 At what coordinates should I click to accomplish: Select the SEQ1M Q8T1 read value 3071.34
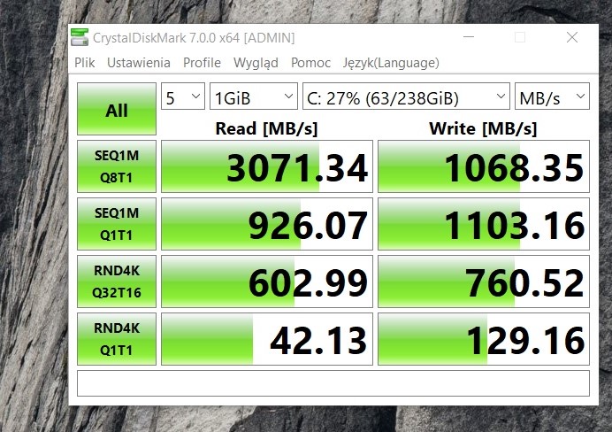pyautogui.click(x=267, y=166)
